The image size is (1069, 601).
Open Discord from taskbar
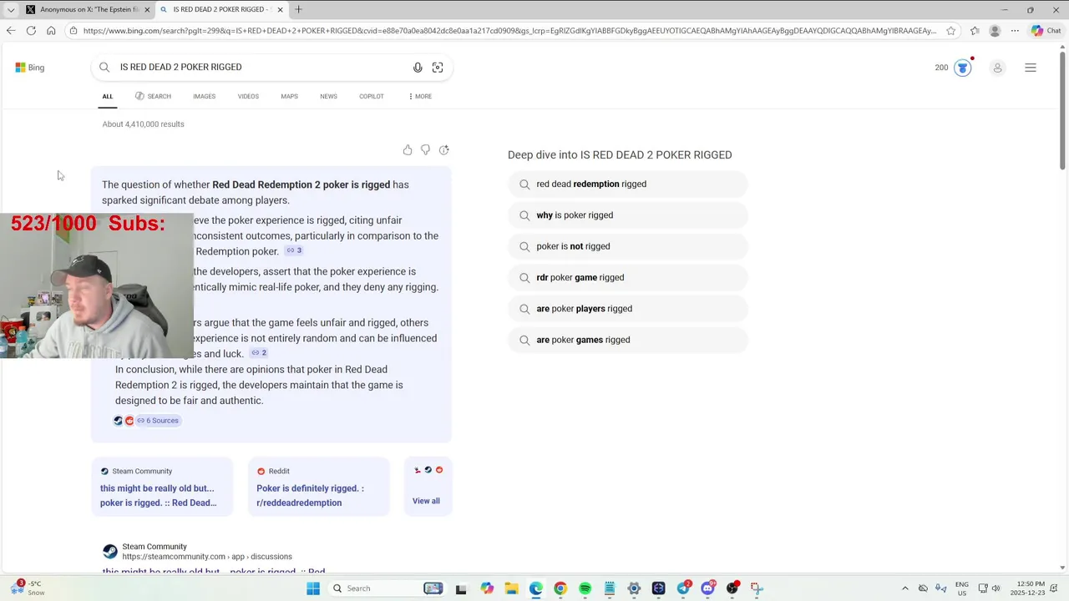[708, 588]
